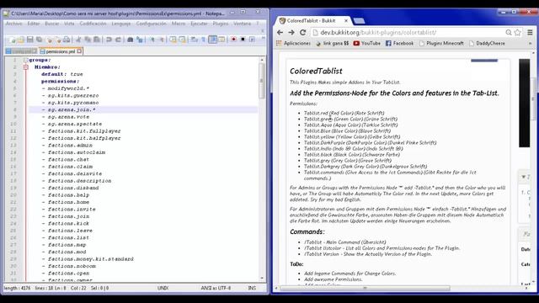The image size is (539, 303).
Task: Open Find with the binoculars icon
Action: tap(130, 40)
